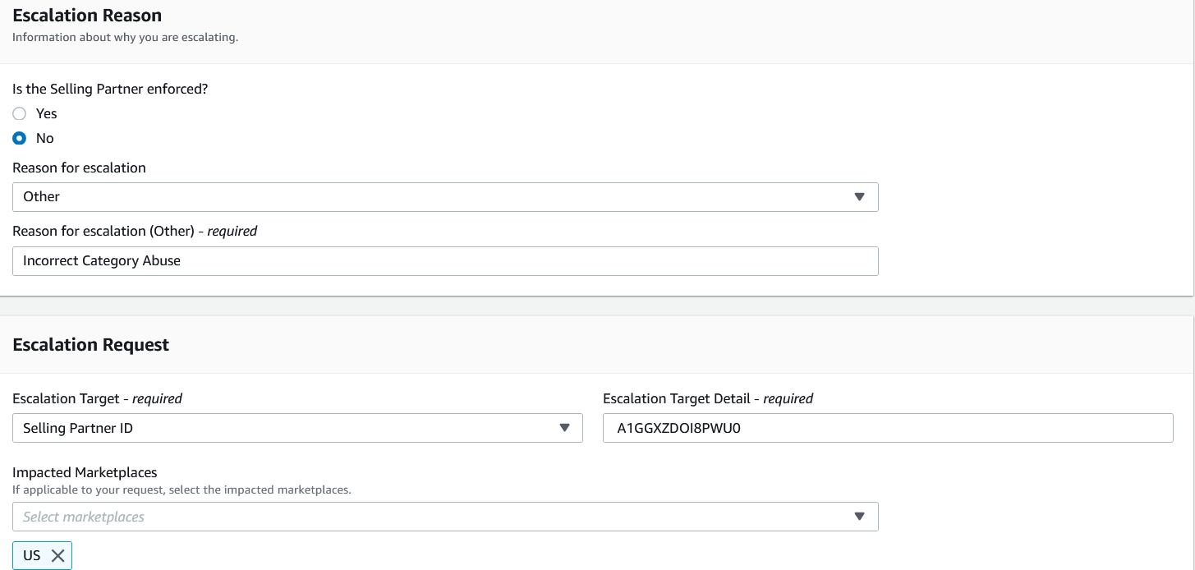The height and width of the screenshot is (570, 1195).
Task: Click the "Escalation Target Detail - required" label
Action: pyautogui.click(x=707, y=398)
